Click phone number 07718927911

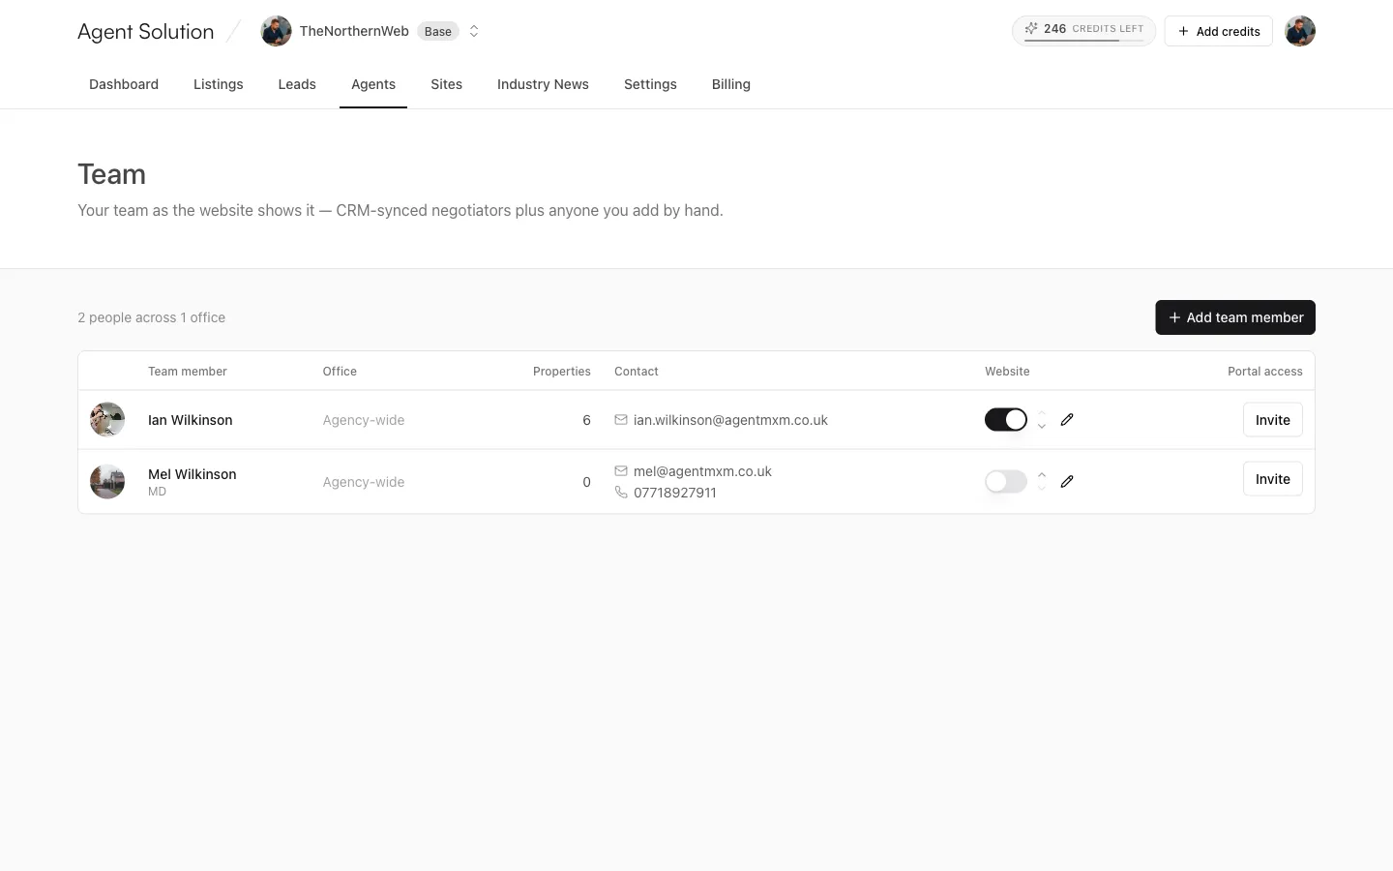(675, 493)
